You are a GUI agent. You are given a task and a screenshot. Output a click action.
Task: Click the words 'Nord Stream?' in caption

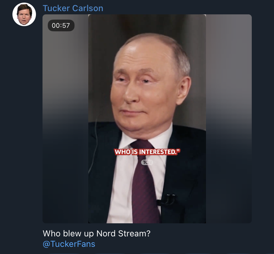[x=123, y=233]
